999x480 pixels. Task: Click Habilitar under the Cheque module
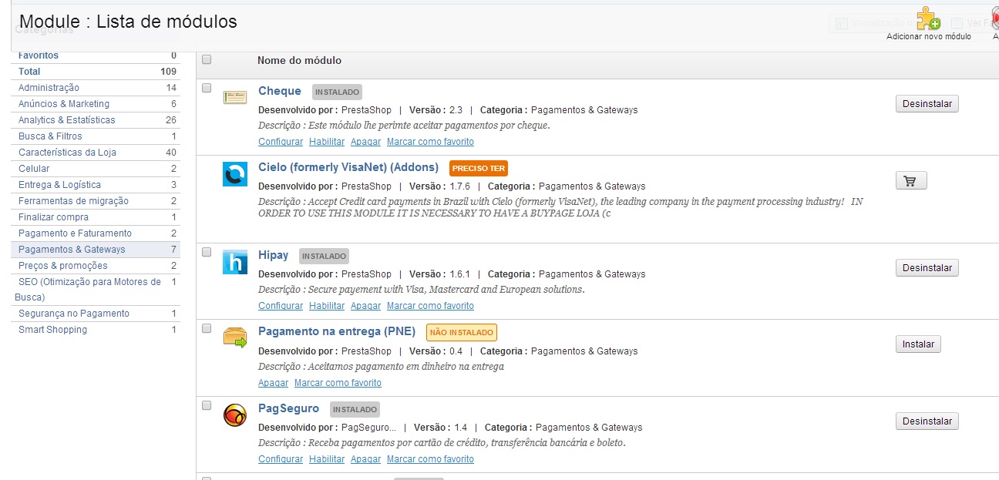pyautogui.click(x=327, y=142)
